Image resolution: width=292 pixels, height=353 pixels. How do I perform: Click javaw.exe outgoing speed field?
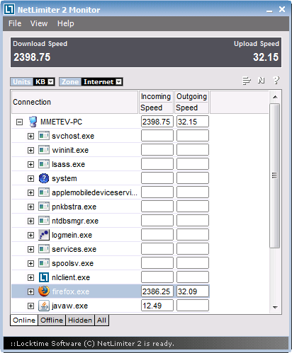193,306
